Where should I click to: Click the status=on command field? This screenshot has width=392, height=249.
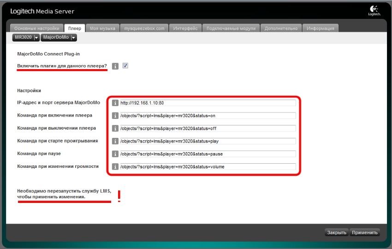point(208,115)
